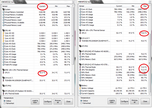Click the bolt icon beside Core #3 VID
152x108 pixels.
[3, 41]
